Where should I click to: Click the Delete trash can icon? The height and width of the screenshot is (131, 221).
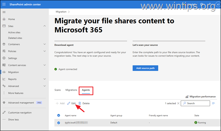[80, 103]
